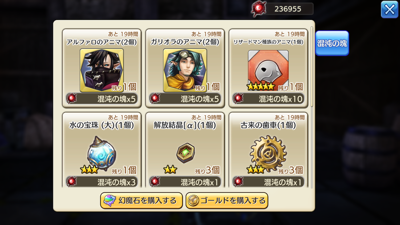
Task: Tap the 解放結晶[α] green crystal icon
Action: 186,153
